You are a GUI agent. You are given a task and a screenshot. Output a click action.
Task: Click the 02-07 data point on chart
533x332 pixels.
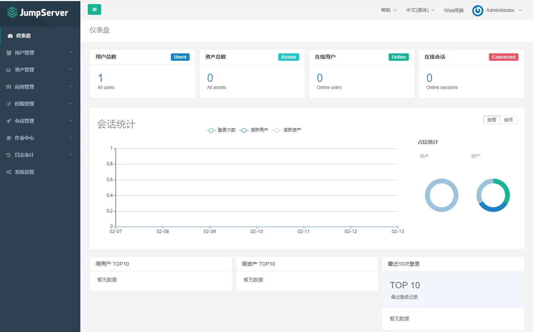coord(116,227)
